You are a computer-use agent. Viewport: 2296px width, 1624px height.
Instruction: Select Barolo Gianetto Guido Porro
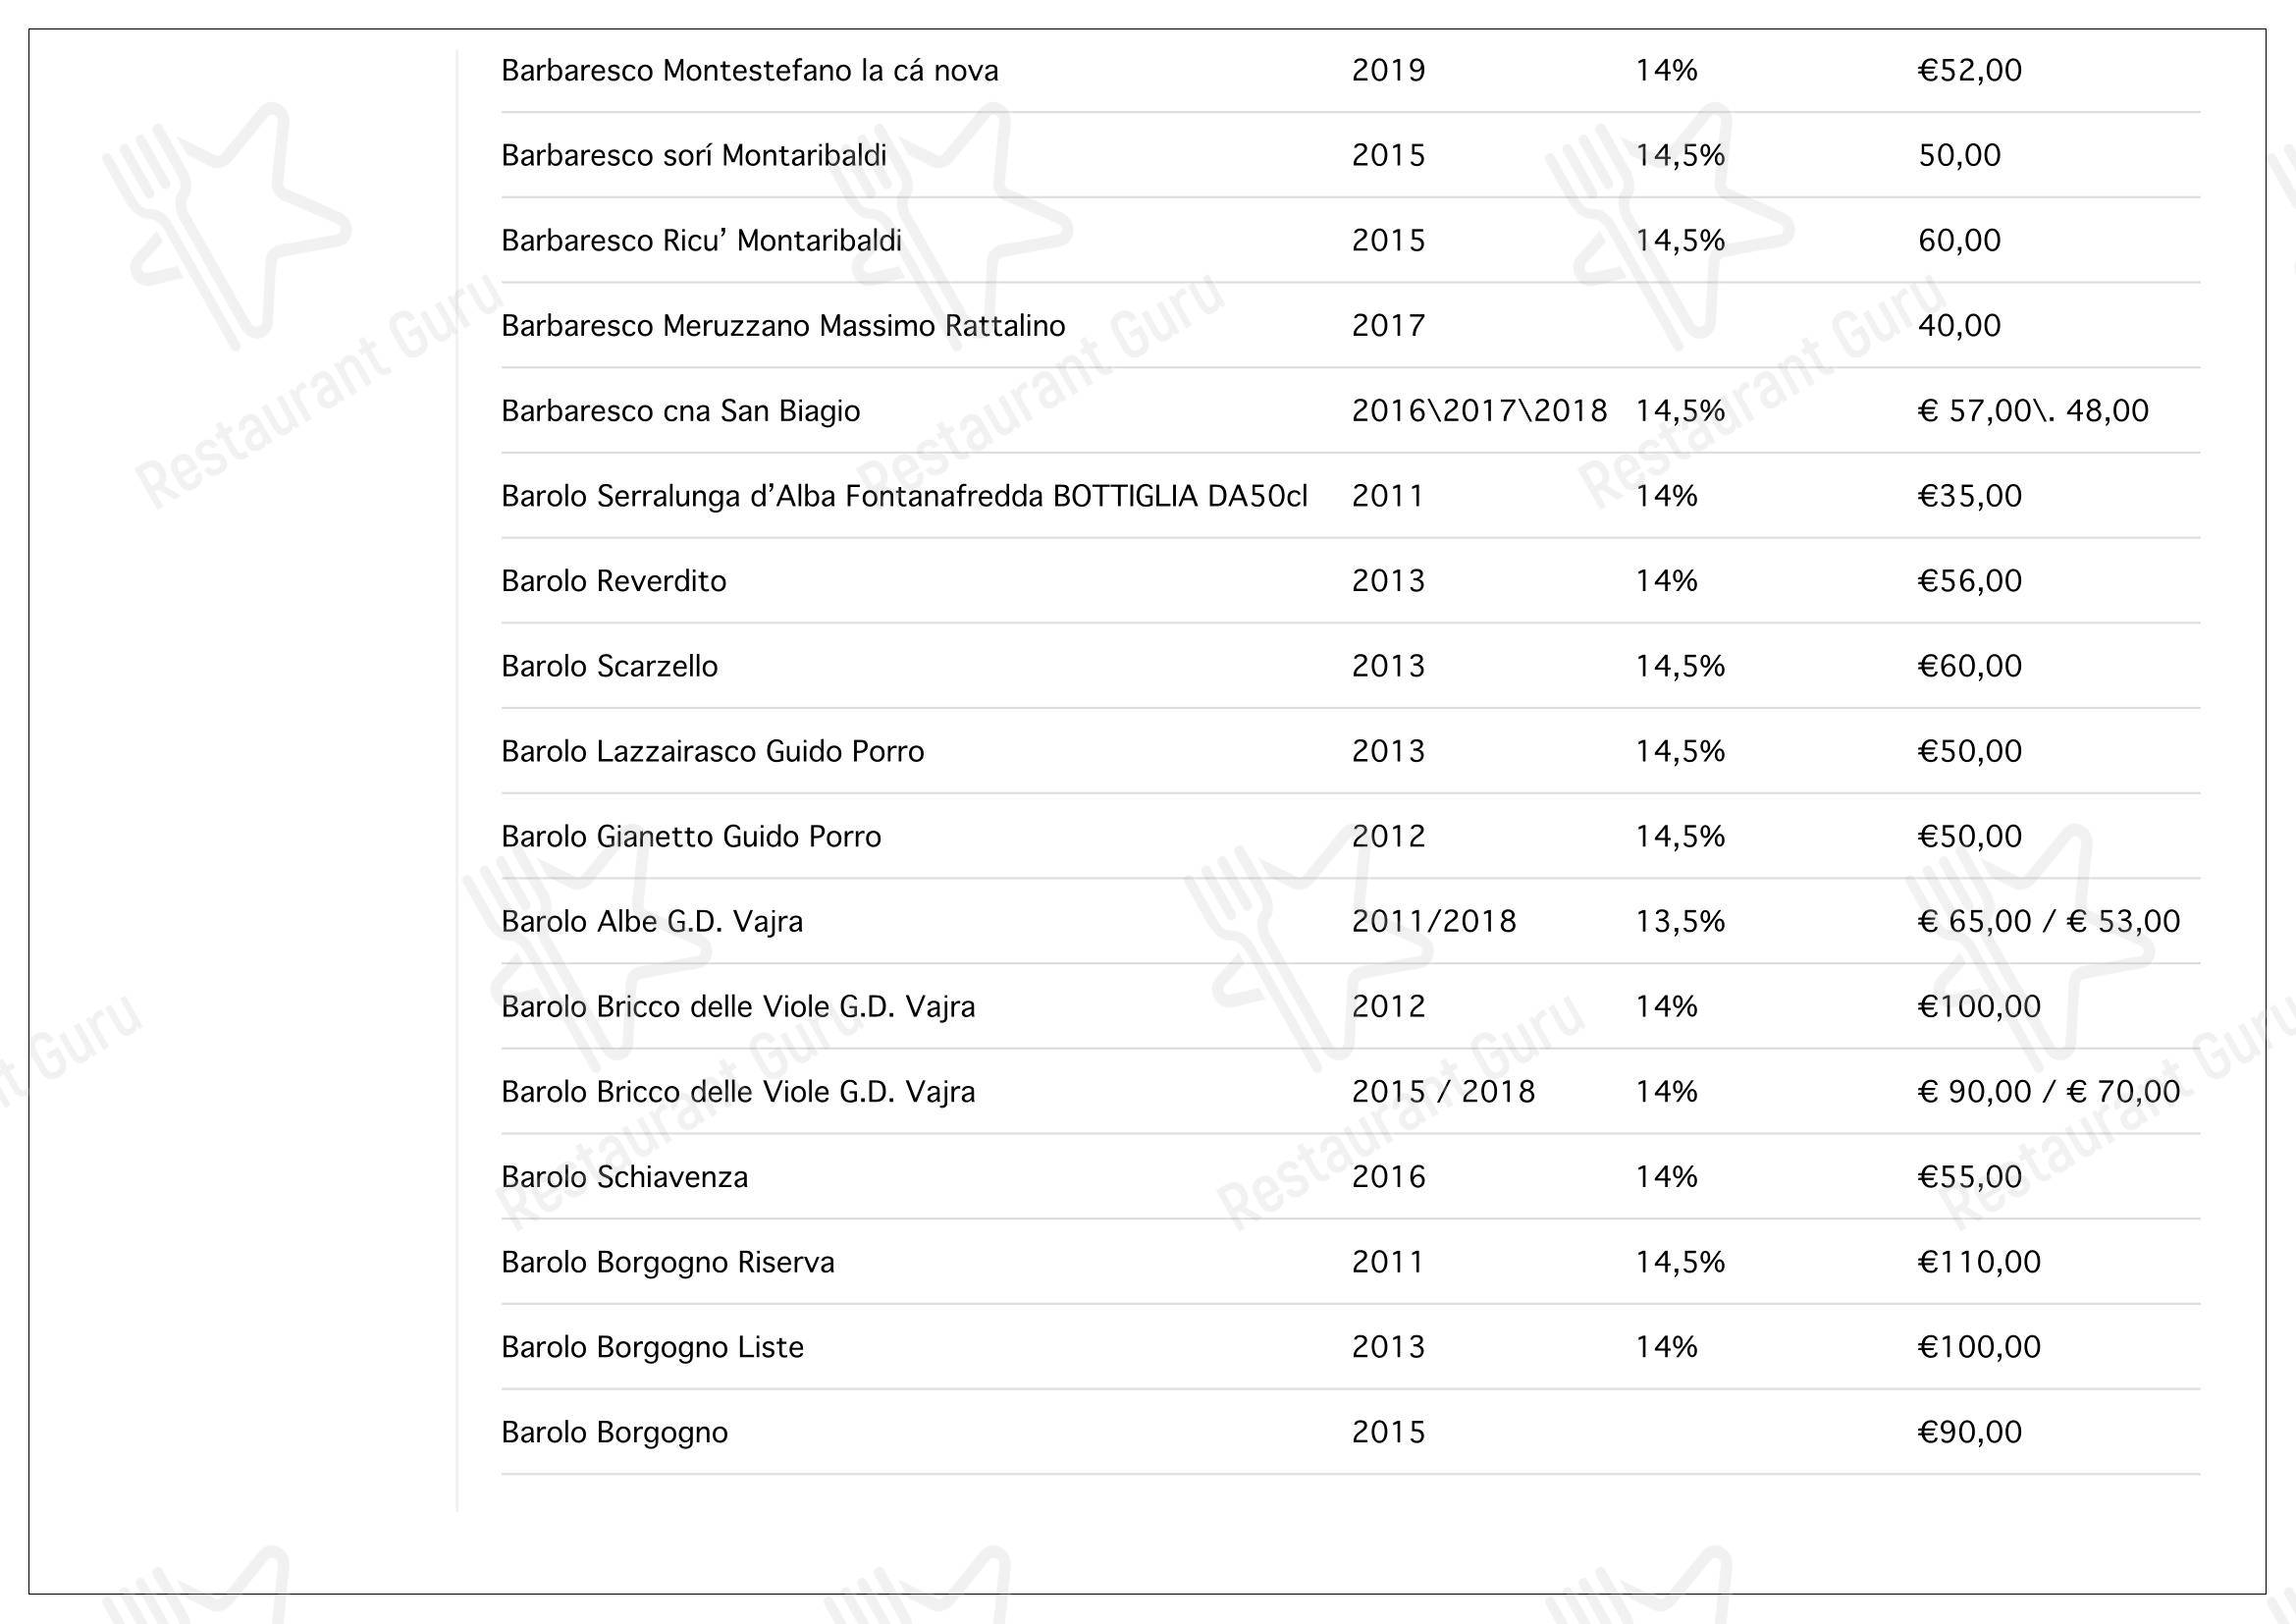(x=691, y=835)
